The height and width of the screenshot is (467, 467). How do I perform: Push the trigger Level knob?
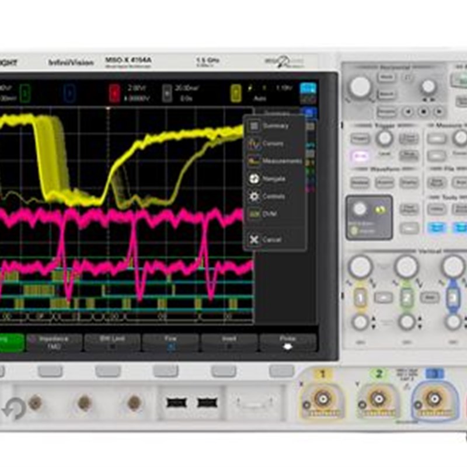(385, 138)
